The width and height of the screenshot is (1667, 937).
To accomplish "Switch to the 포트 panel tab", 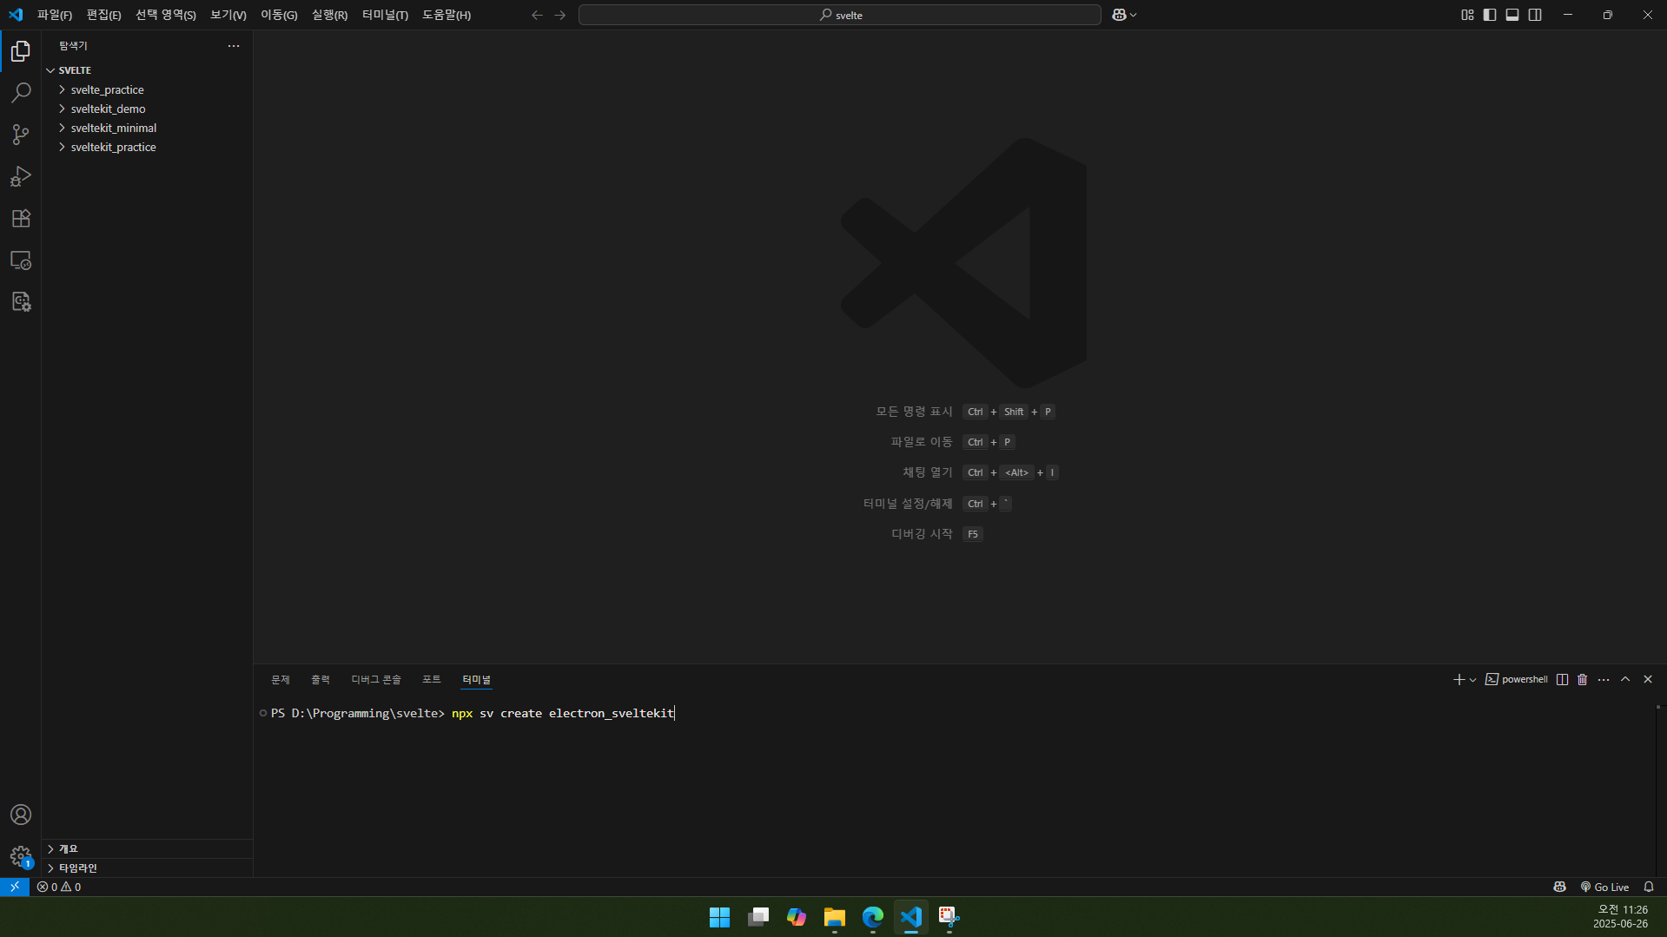I will coord(432,679).
